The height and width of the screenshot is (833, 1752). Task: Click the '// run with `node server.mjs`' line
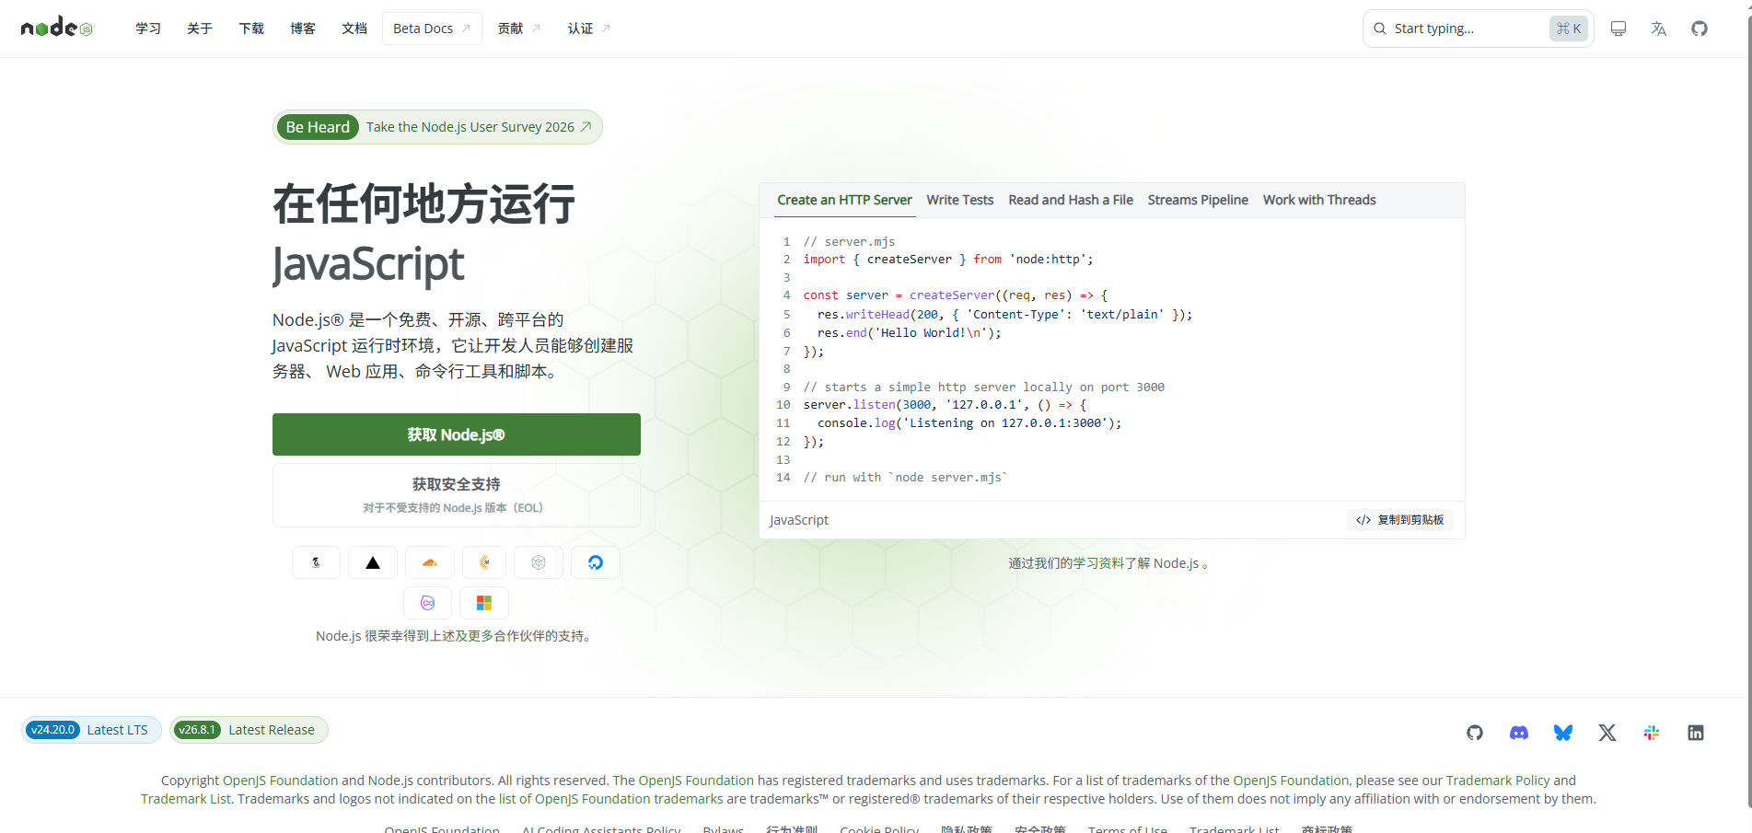pyautogui.click(x=905, y=478)
